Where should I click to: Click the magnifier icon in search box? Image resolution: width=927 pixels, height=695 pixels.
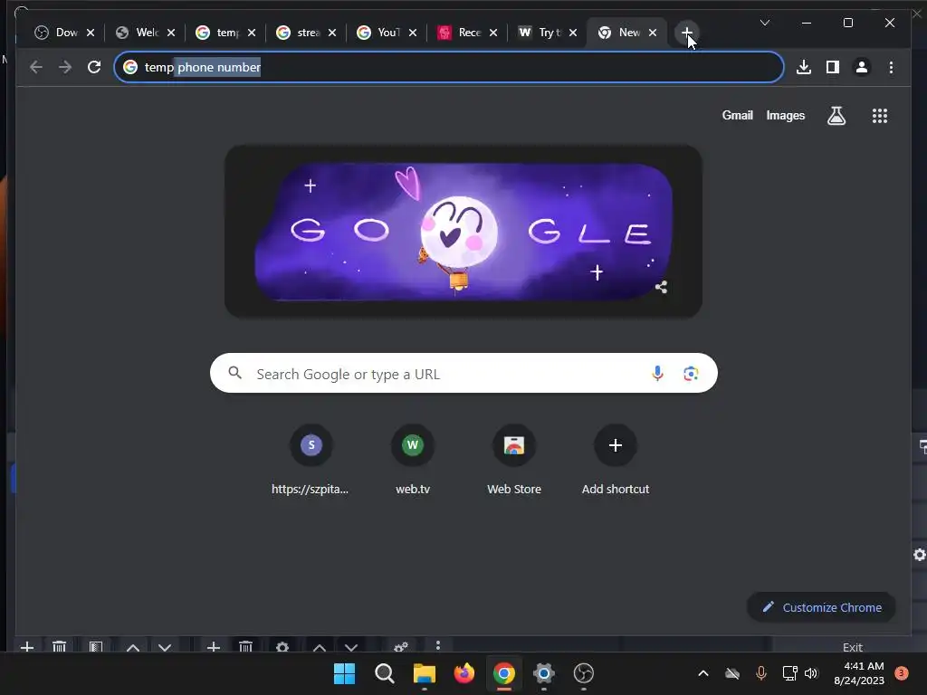coord(235,373)
